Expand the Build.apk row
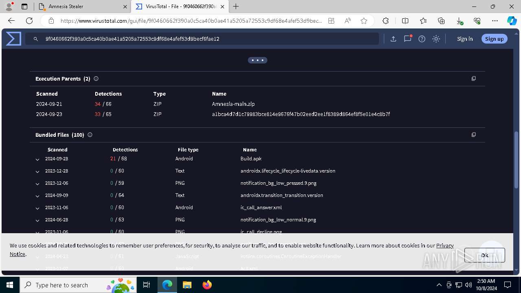This screenshot has width=521, height=293. pyautogui.click(x=37, y=160)
